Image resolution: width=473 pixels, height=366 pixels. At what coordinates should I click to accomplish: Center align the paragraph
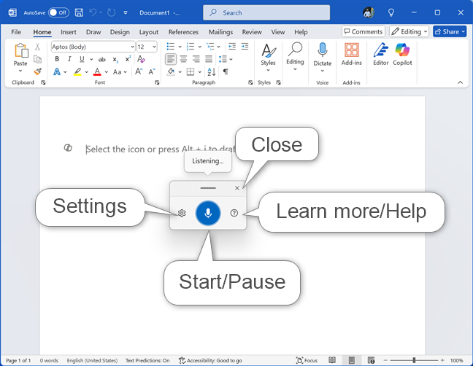(183, 59)
